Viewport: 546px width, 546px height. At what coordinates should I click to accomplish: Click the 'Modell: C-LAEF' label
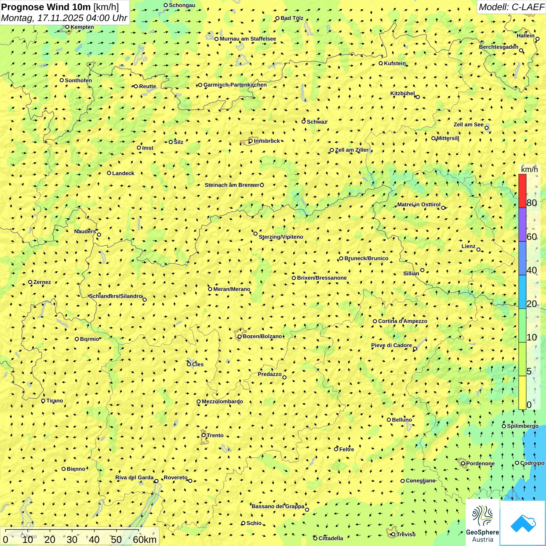point(511,7)
